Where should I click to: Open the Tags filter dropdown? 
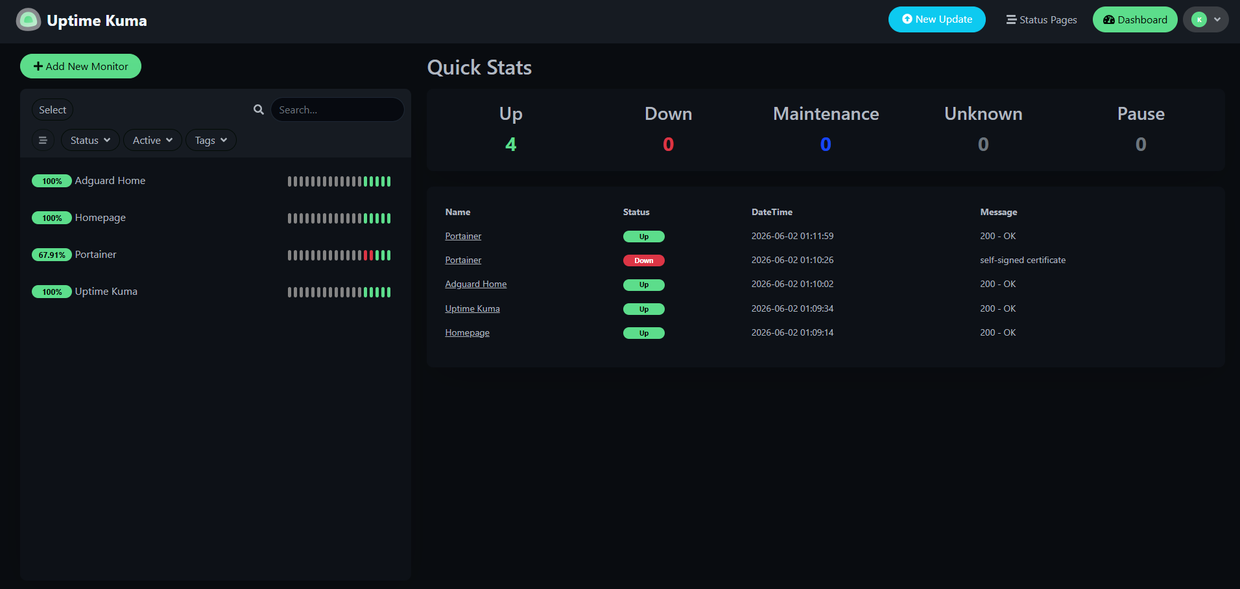tap(211, 140)
